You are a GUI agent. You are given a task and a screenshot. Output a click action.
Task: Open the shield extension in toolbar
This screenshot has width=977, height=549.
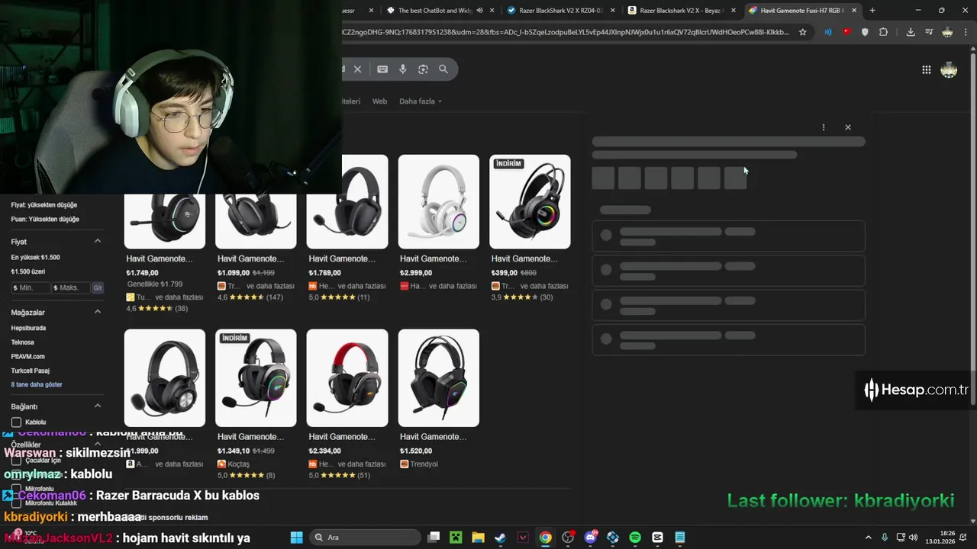(865, 32)
